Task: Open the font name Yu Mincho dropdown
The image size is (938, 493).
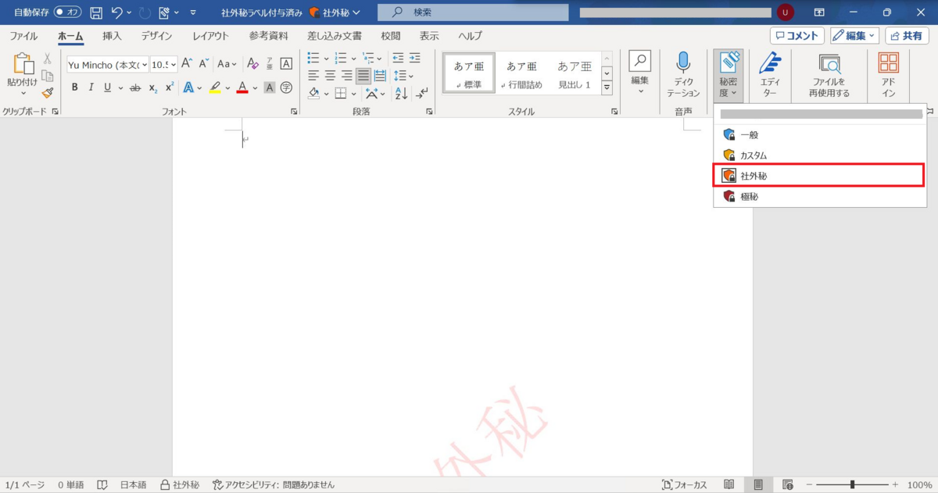Action: [143, 64]
